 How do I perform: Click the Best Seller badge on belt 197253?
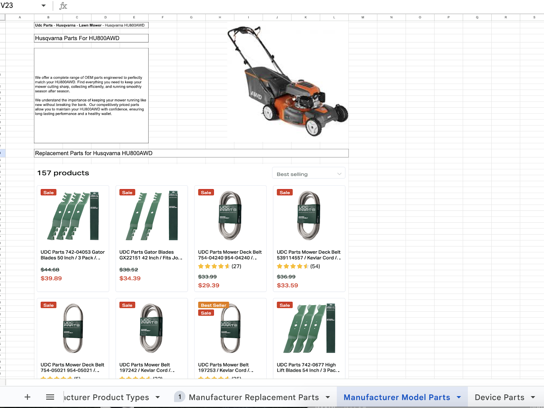click(214, 305)
